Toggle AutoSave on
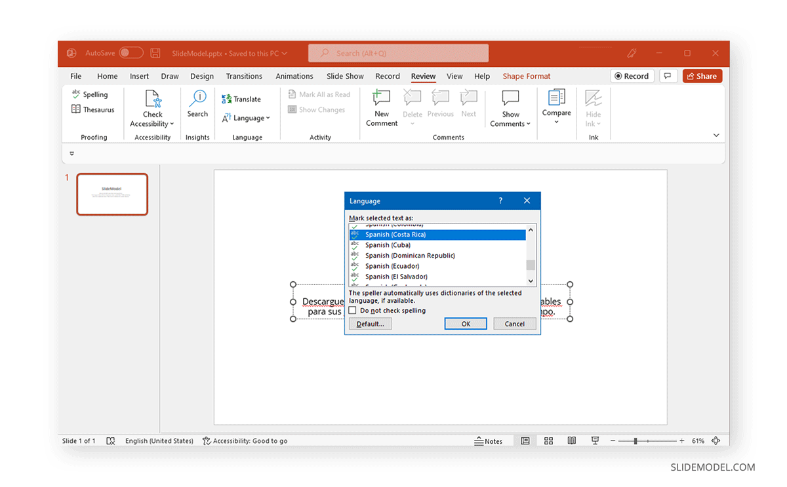This screenshot has height=487, width=787. point(131,52)
